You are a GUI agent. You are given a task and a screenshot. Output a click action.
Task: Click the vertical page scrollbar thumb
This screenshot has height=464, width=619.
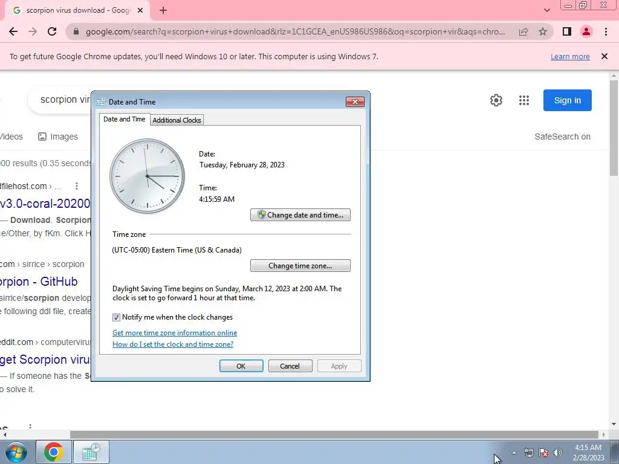click(614, 128)
